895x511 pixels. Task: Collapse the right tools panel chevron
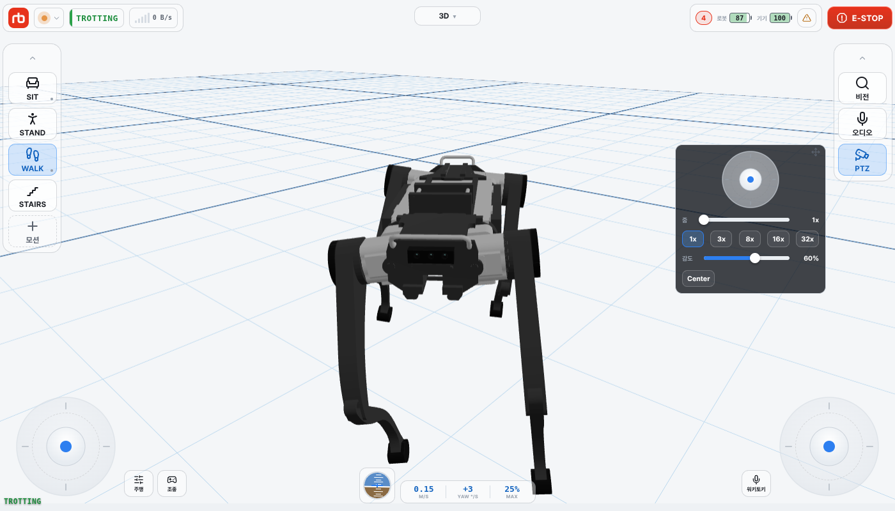tap(862, 58)
